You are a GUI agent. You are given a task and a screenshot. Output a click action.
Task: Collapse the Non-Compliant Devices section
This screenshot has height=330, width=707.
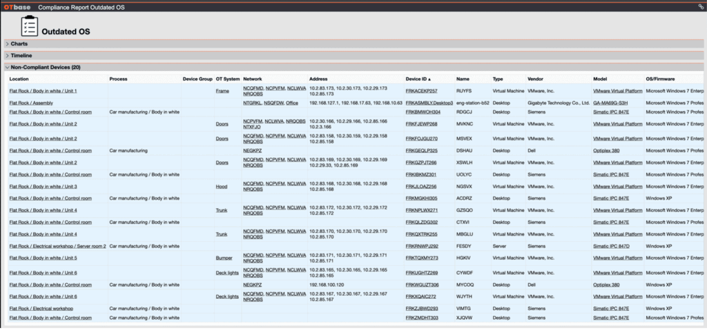(x=45, y=68)
